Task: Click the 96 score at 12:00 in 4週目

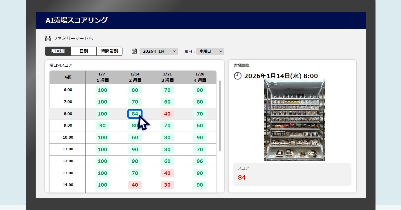Action: click(x=199, y=161)
